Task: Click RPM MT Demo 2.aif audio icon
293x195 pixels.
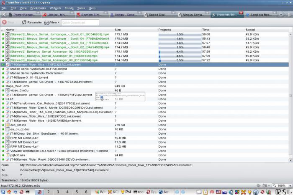Action: [8, 138]
